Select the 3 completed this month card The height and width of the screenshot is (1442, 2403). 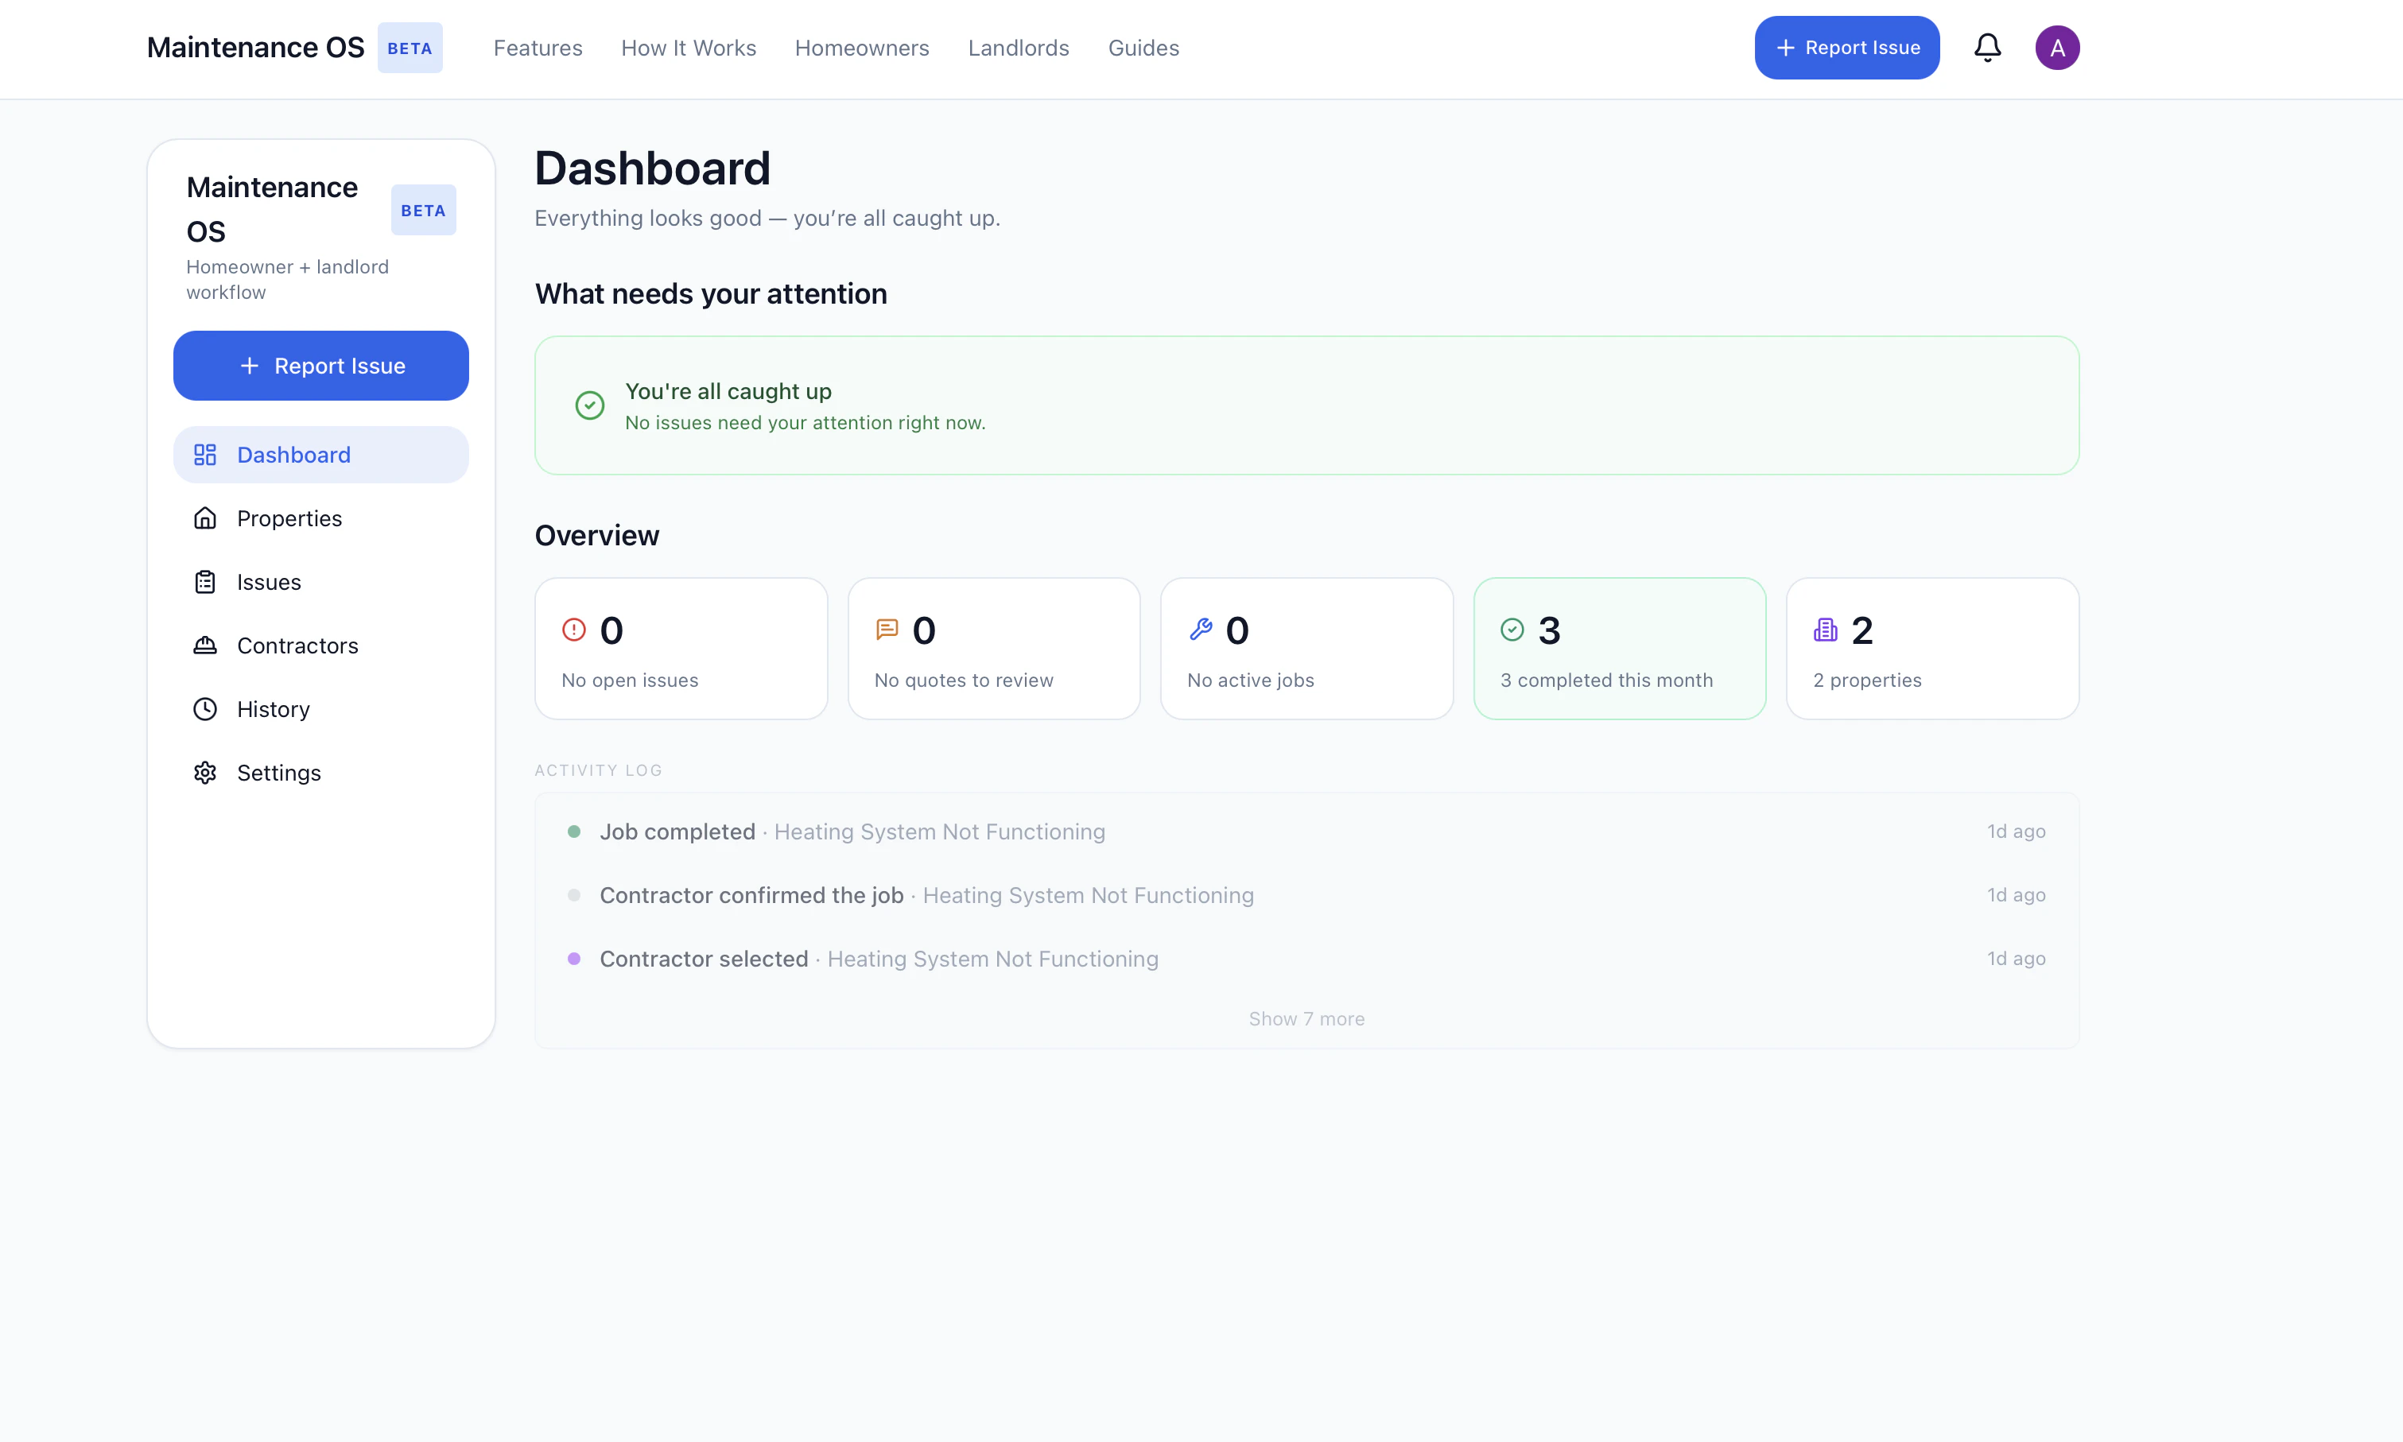pos(1619,649)
